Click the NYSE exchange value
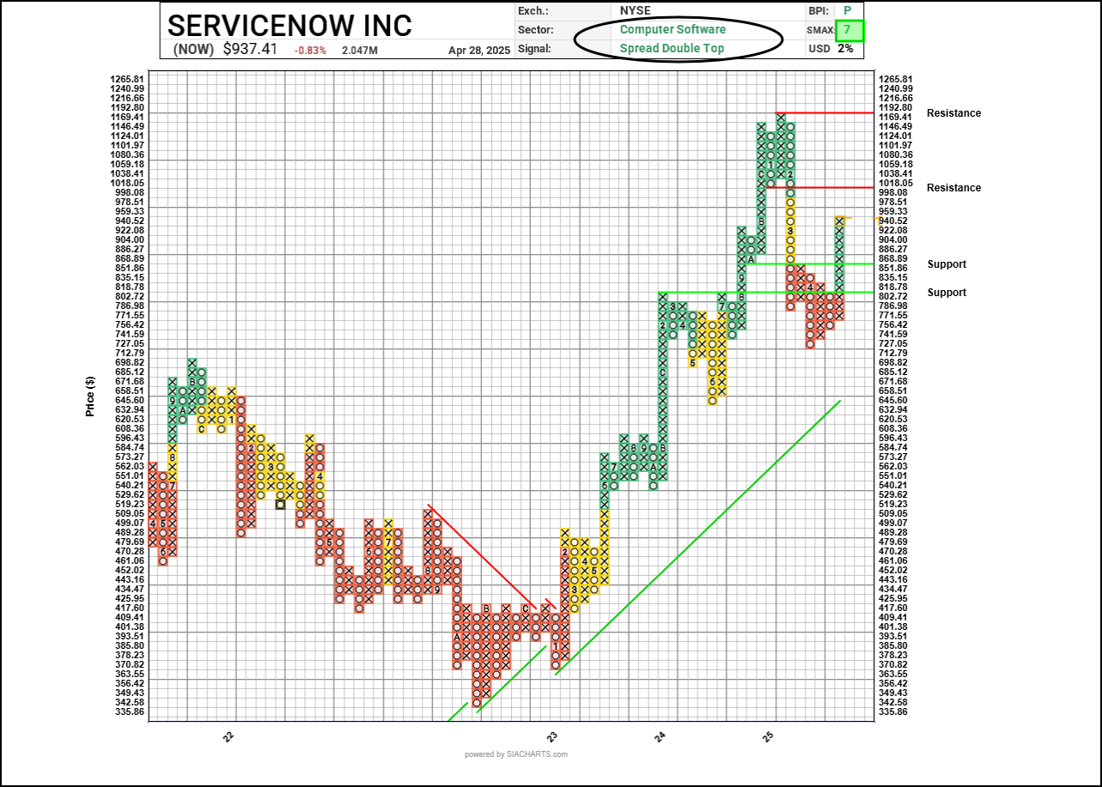The image size is (1102, 787). pos(637,11)
